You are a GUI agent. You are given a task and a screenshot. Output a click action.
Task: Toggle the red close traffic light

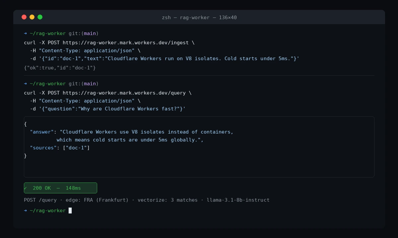point(24,17)
